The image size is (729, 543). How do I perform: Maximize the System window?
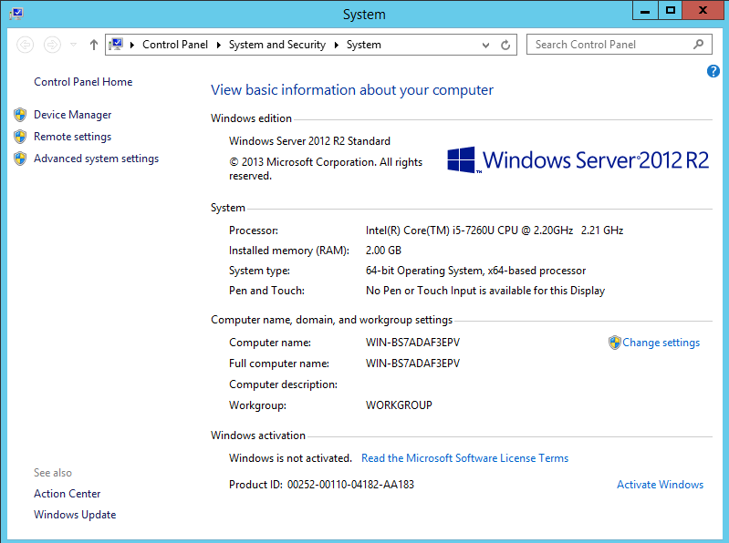[670, 11]
